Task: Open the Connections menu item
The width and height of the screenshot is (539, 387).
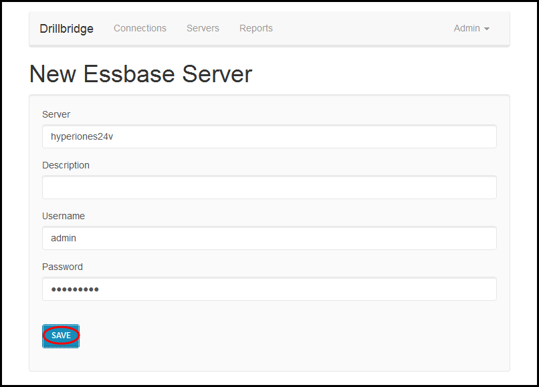Action: pyautogui.click(x=140, y=28)
